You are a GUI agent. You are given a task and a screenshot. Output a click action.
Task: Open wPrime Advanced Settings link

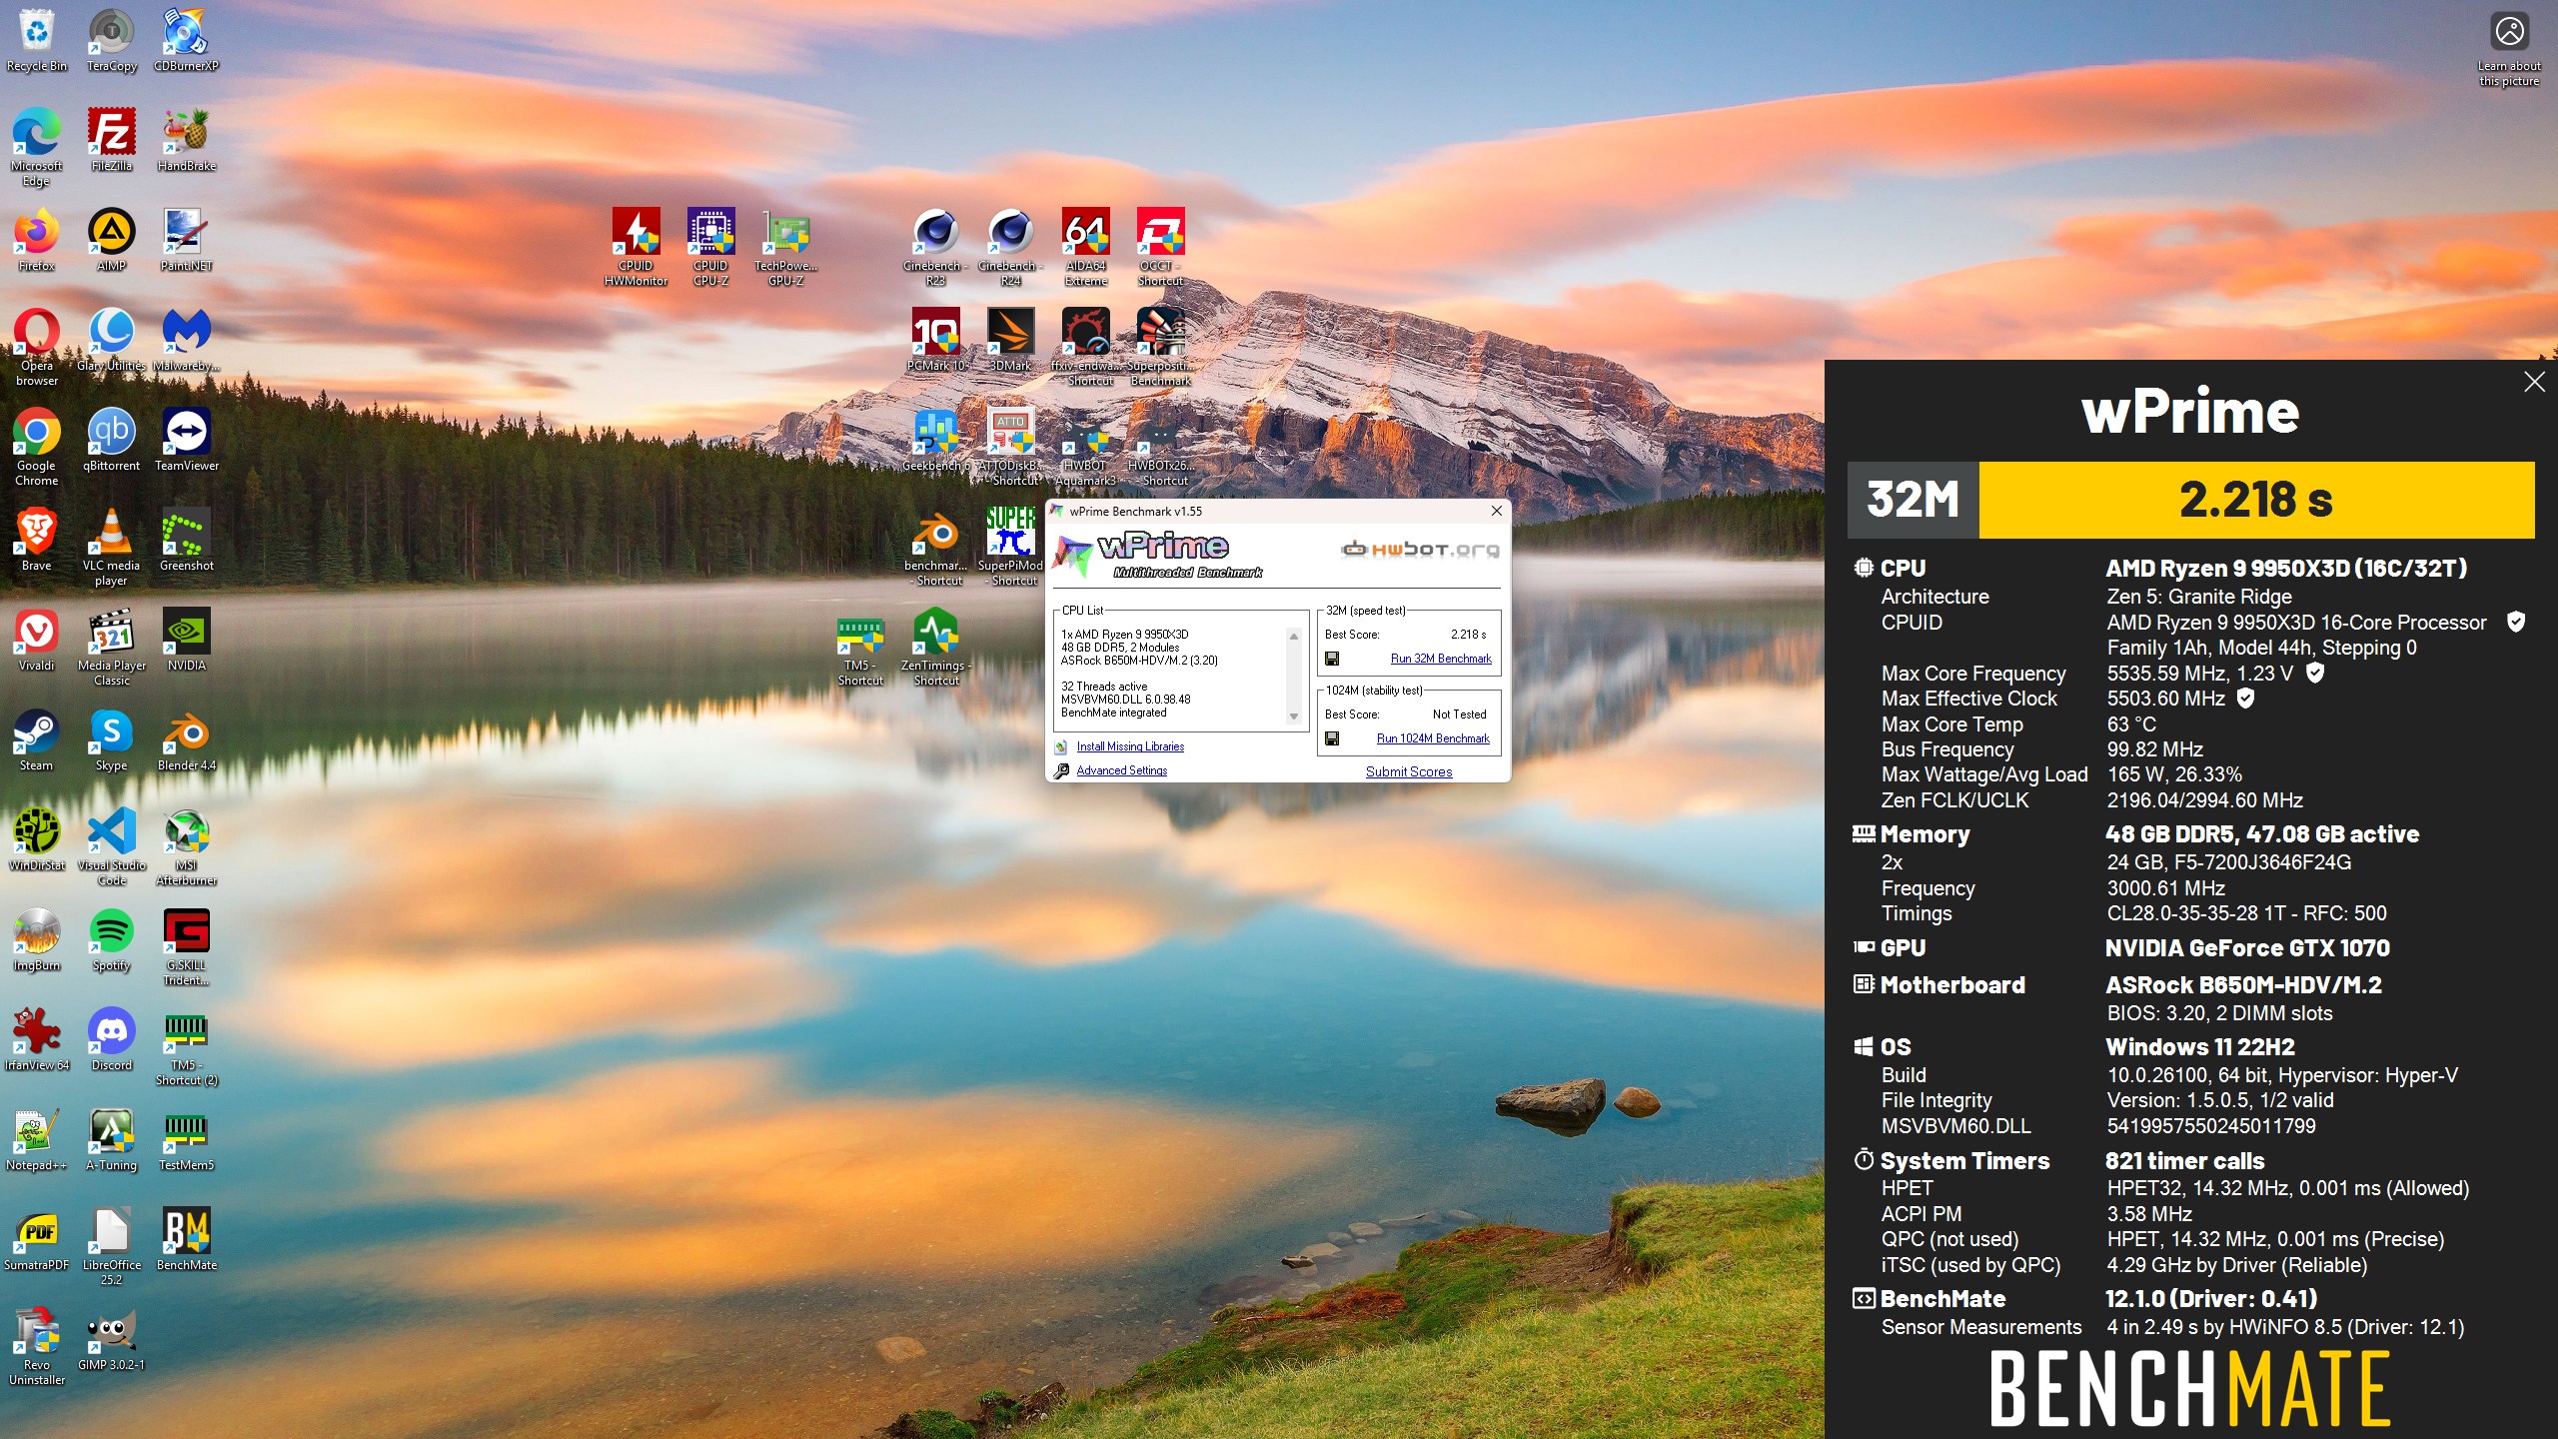(x=1121, y=770)
